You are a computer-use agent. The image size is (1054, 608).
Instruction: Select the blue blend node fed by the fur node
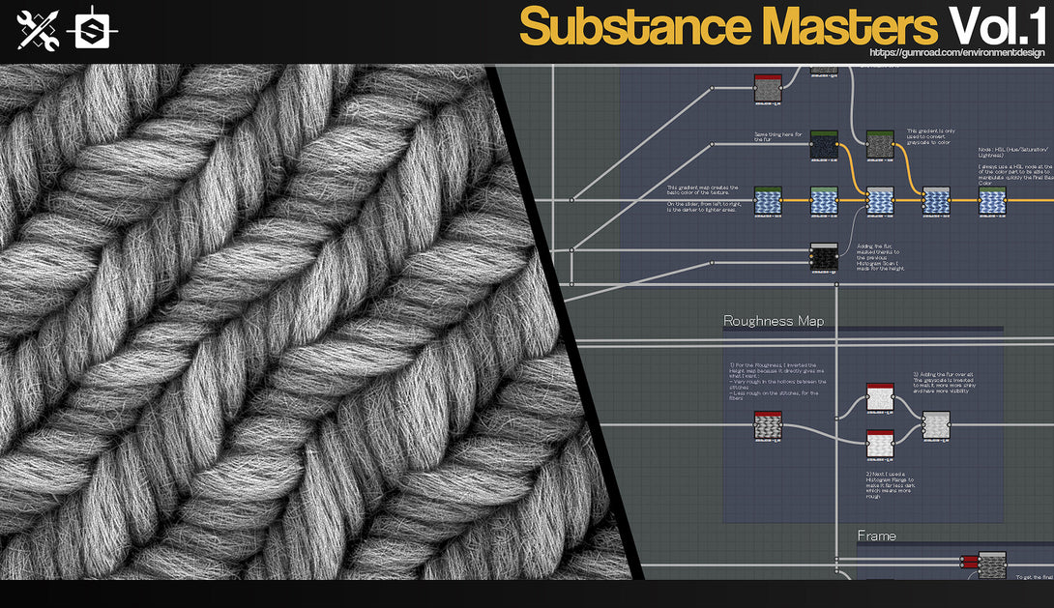pyautogui.click(x=880, y=201)
